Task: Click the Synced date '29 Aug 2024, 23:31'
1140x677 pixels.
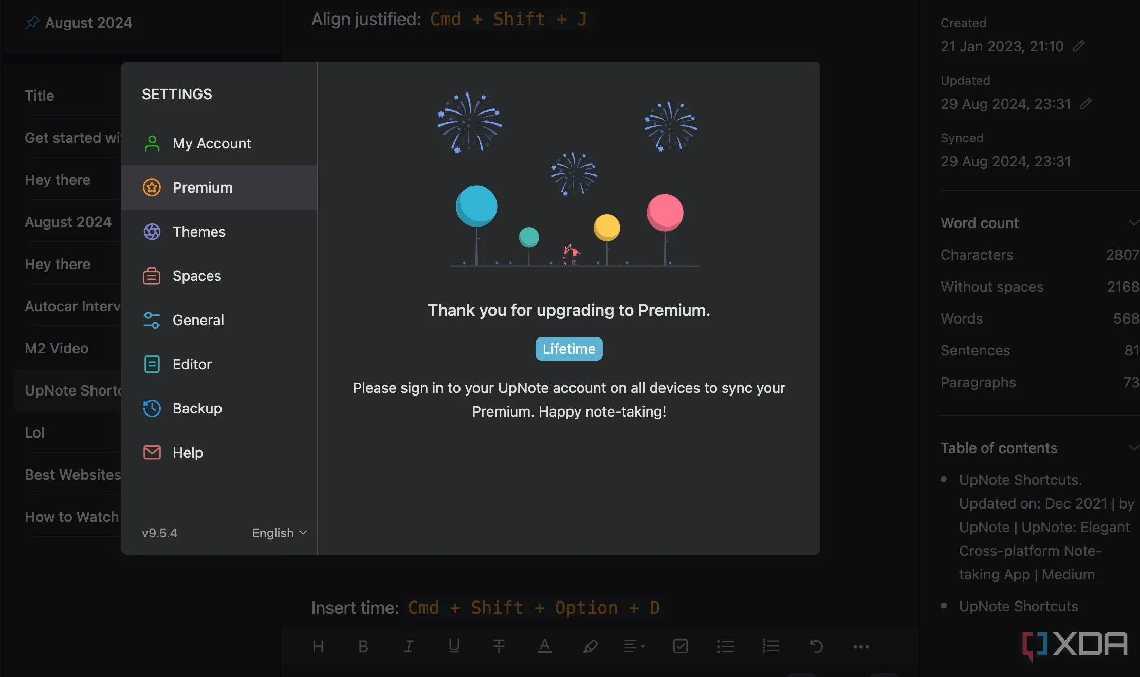Action: pyautogui.click(x=1006, y=161)
